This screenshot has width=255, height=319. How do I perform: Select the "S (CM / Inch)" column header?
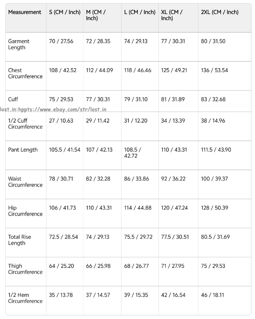[x=65, y=12]
